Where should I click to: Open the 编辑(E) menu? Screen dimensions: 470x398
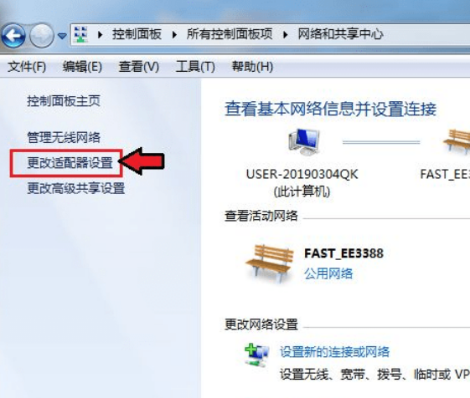pyautogui.click(x=82, y=66)
